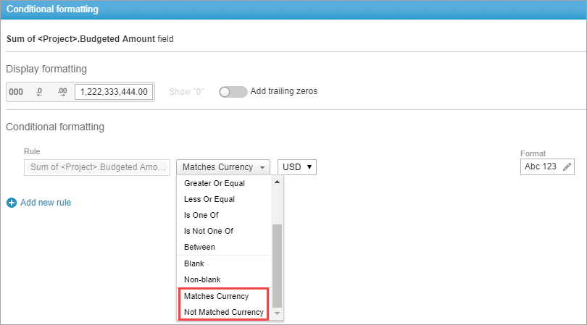This screenshot has height=325, width=587.
Task: Click the dropdown list scroll down arrow
Action: point(277,313)
